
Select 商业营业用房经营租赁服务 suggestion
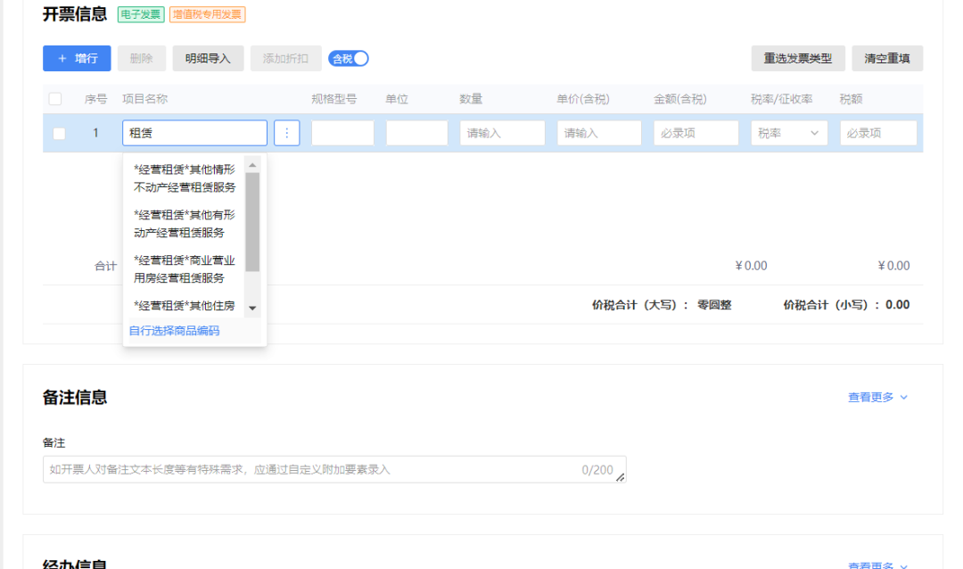pos(185,269)
